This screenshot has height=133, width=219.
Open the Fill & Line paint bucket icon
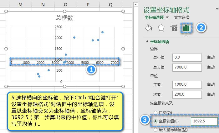tap(148, 28)
